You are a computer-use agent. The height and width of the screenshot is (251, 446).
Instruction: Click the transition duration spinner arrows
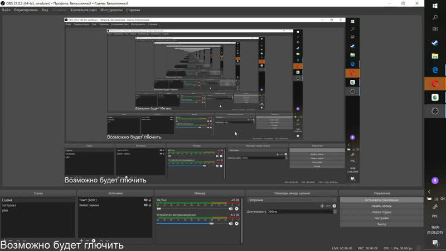coord(335,211)
